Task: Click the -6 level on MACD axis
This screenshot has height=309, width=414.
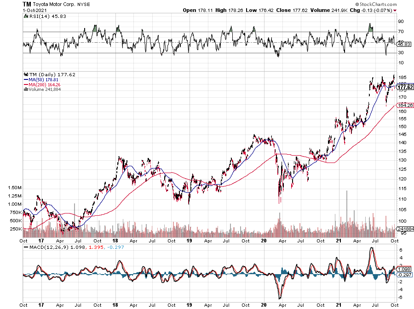Action: point(400,298)
